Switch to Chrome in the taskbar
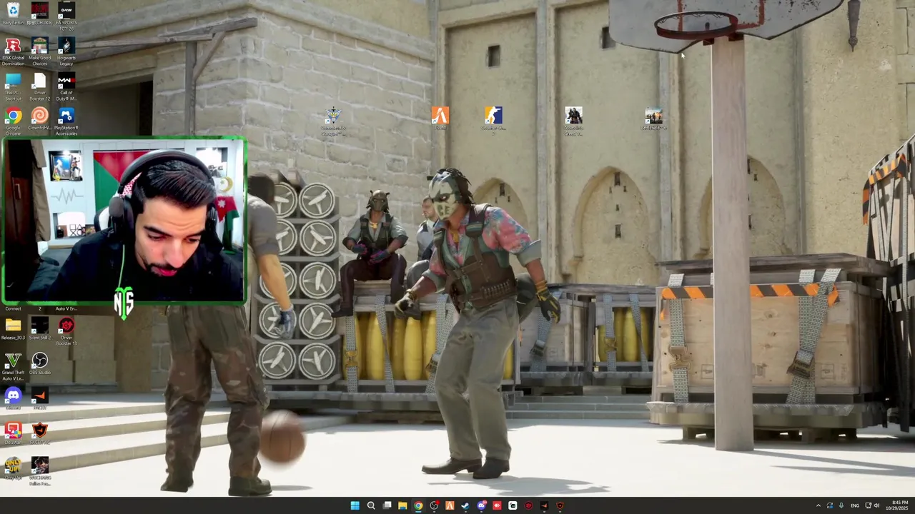Viewport: 915px width, 514px height. pos(418,505)
